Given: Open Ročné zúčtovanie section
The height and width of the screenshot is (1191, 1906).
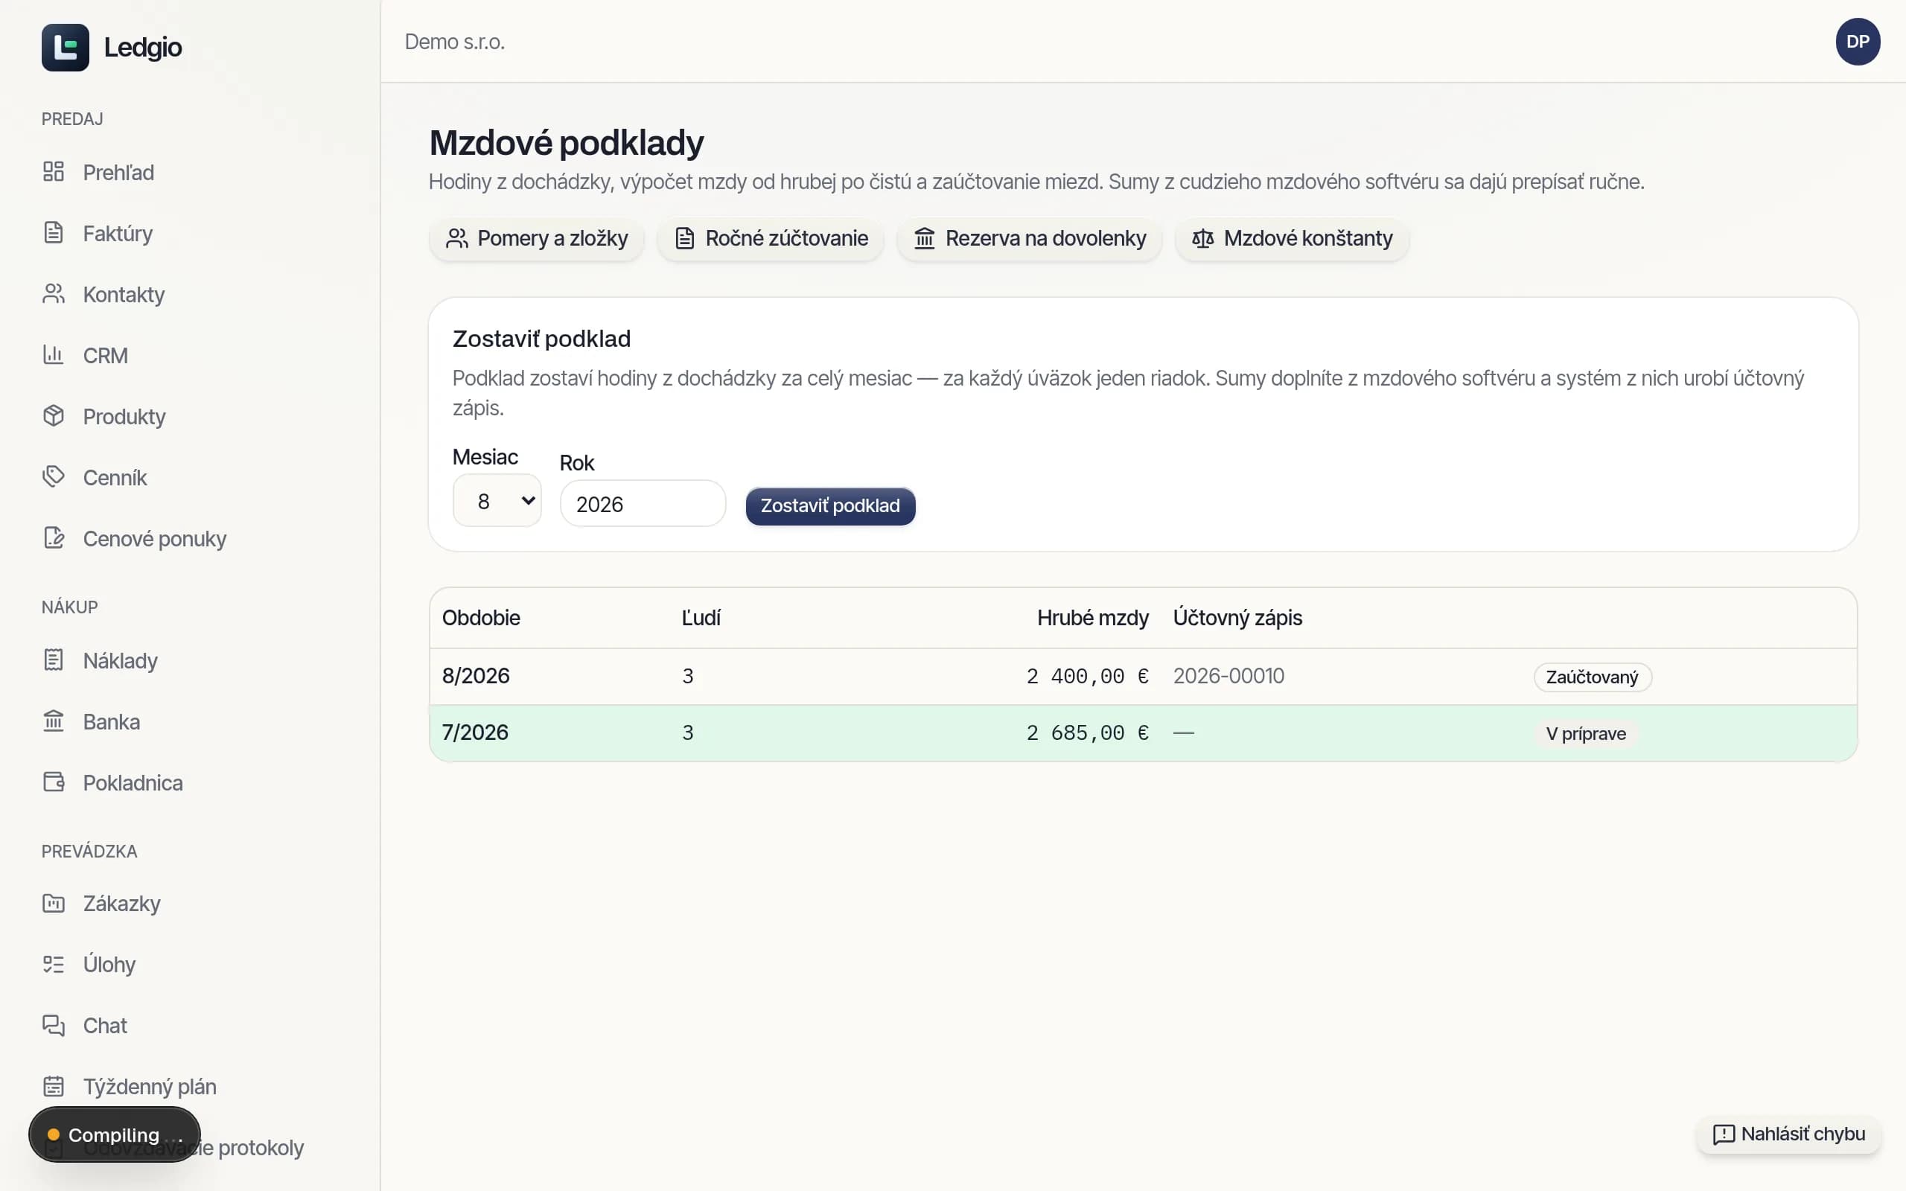Looking at the screenshot, I should pyautogui.click(x=771, y=239).
